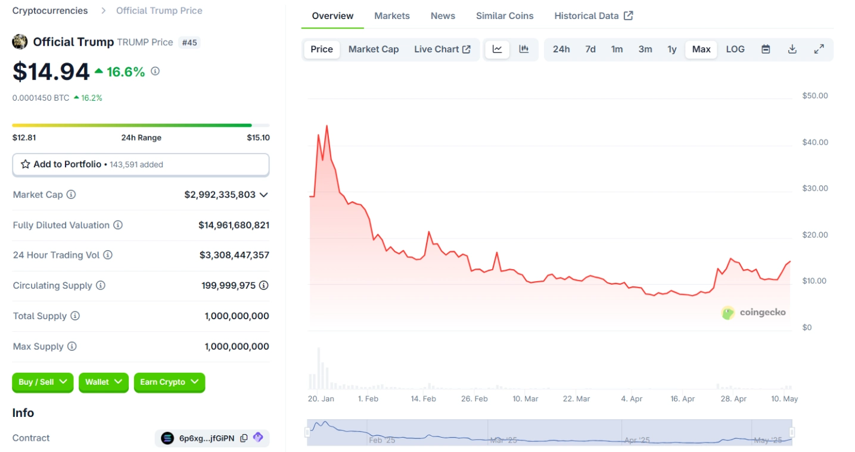The height and width of the screenshot is (452, 855).
Task: Expand the Market Cap value chevron
Action: 264,195
